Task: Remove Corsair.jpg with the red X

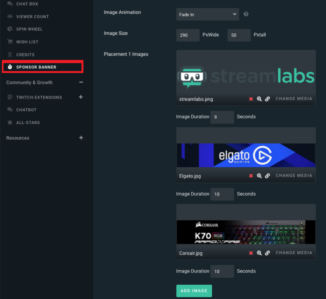Action: (251, 253)
